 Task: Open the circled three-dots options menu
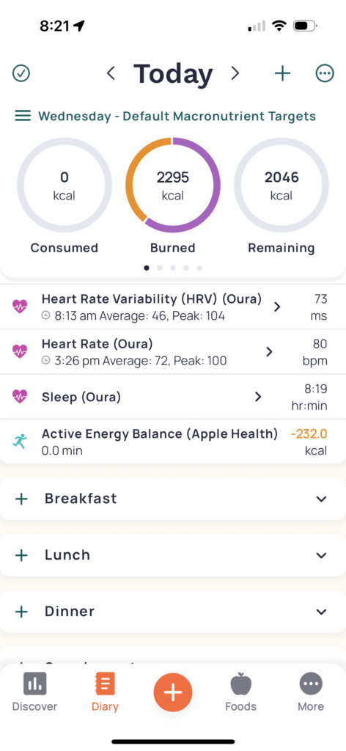pos(325,73)
